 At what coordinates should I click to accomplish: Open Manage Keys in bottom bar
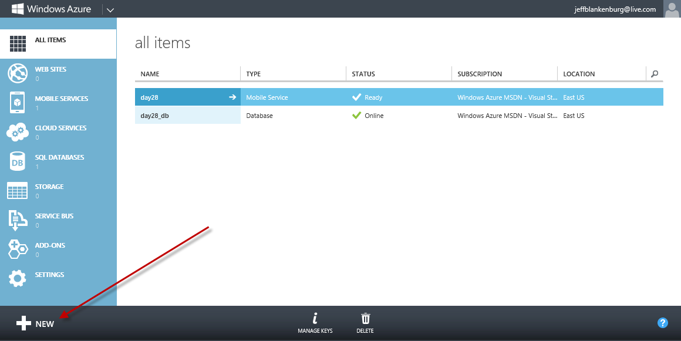tap(315, 322)
